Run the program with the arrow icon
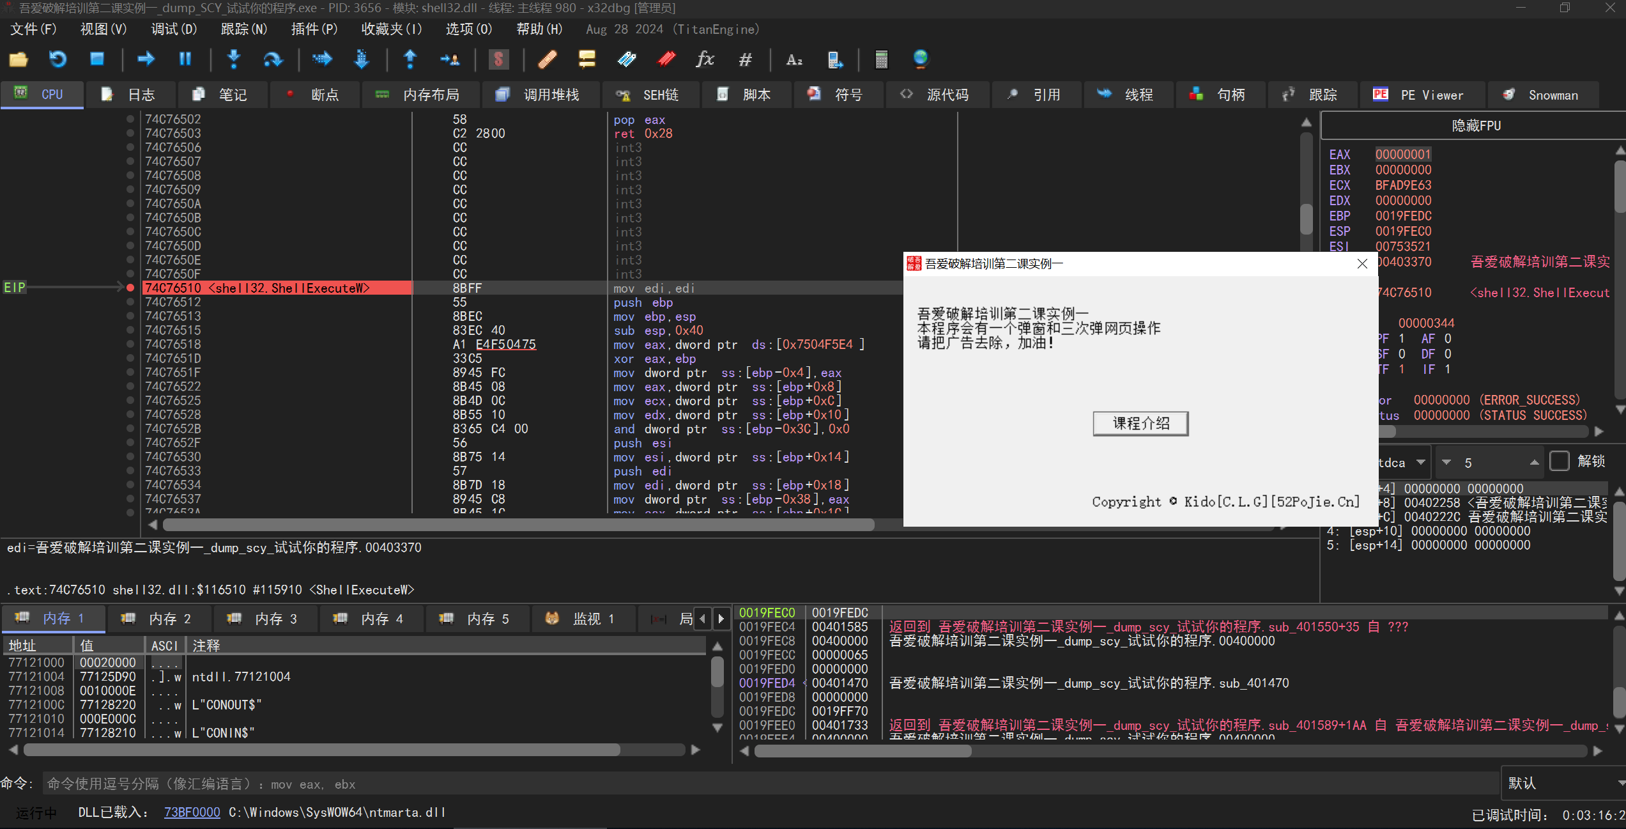The width and height of the screenshot is (1626, 829). coord(146,59)
